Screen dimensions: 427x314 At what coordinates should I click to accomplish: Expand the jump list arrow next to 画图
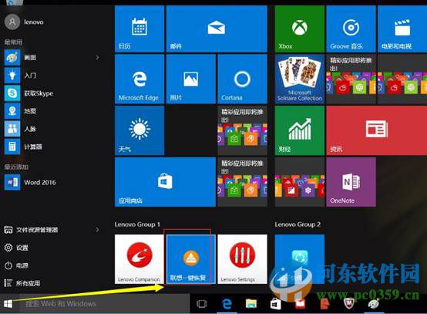[x=97, y=58]
